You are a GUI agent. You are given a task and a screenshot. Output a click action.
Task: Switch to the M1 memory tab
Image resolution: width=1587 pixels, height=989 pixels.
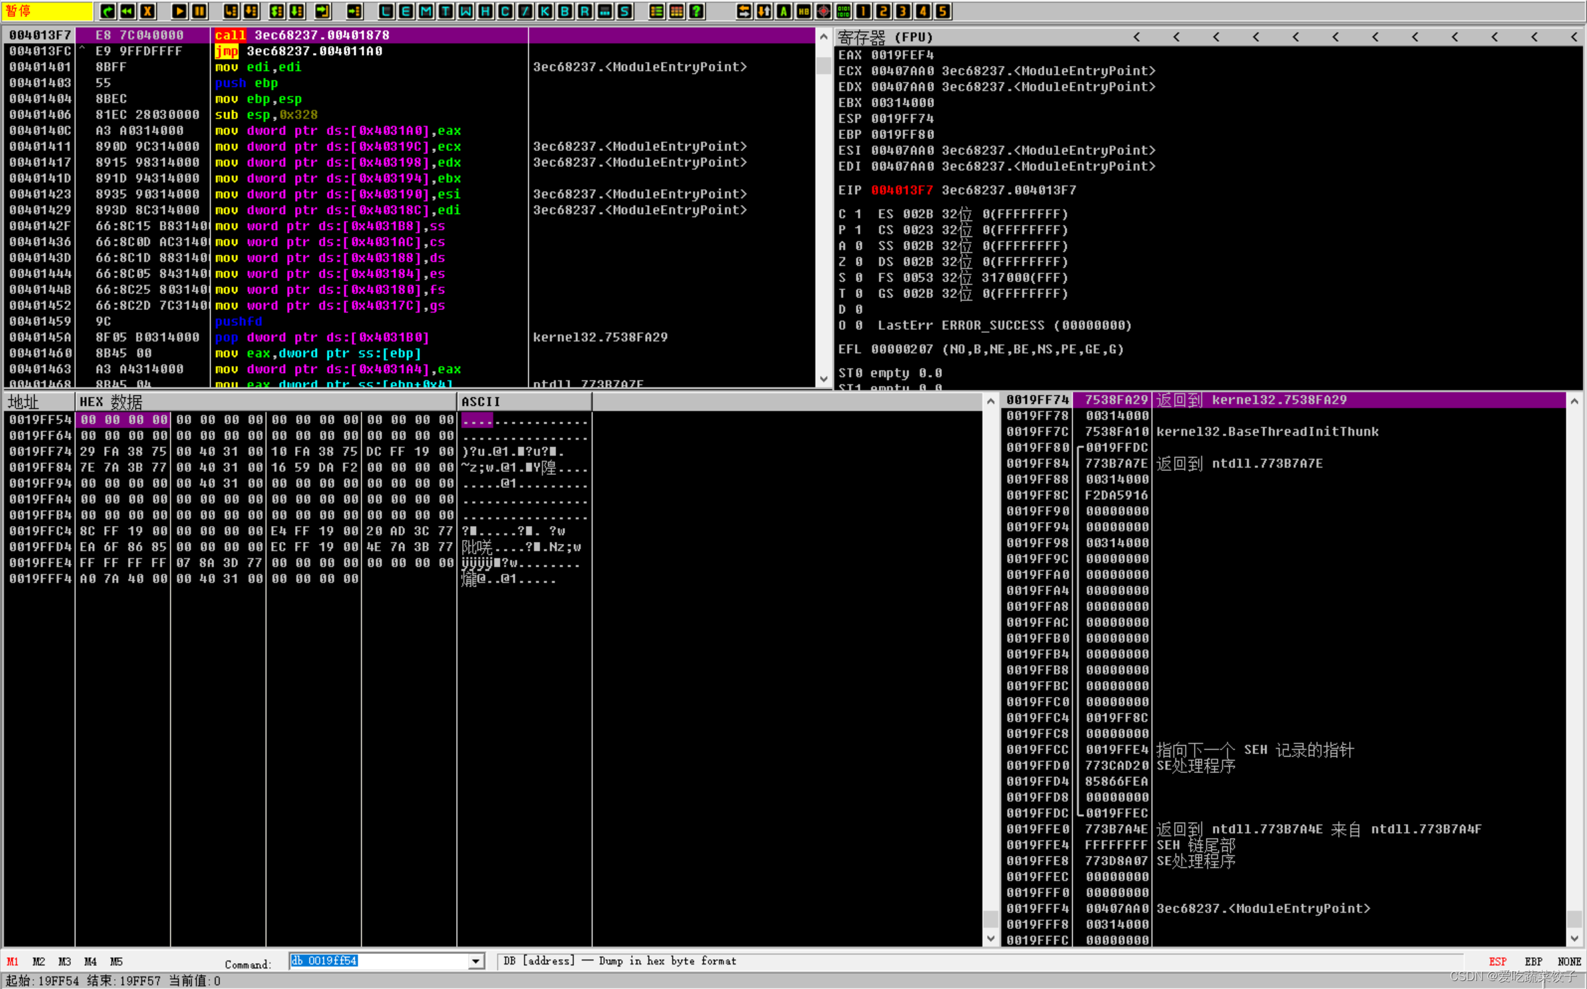(13, 961)
